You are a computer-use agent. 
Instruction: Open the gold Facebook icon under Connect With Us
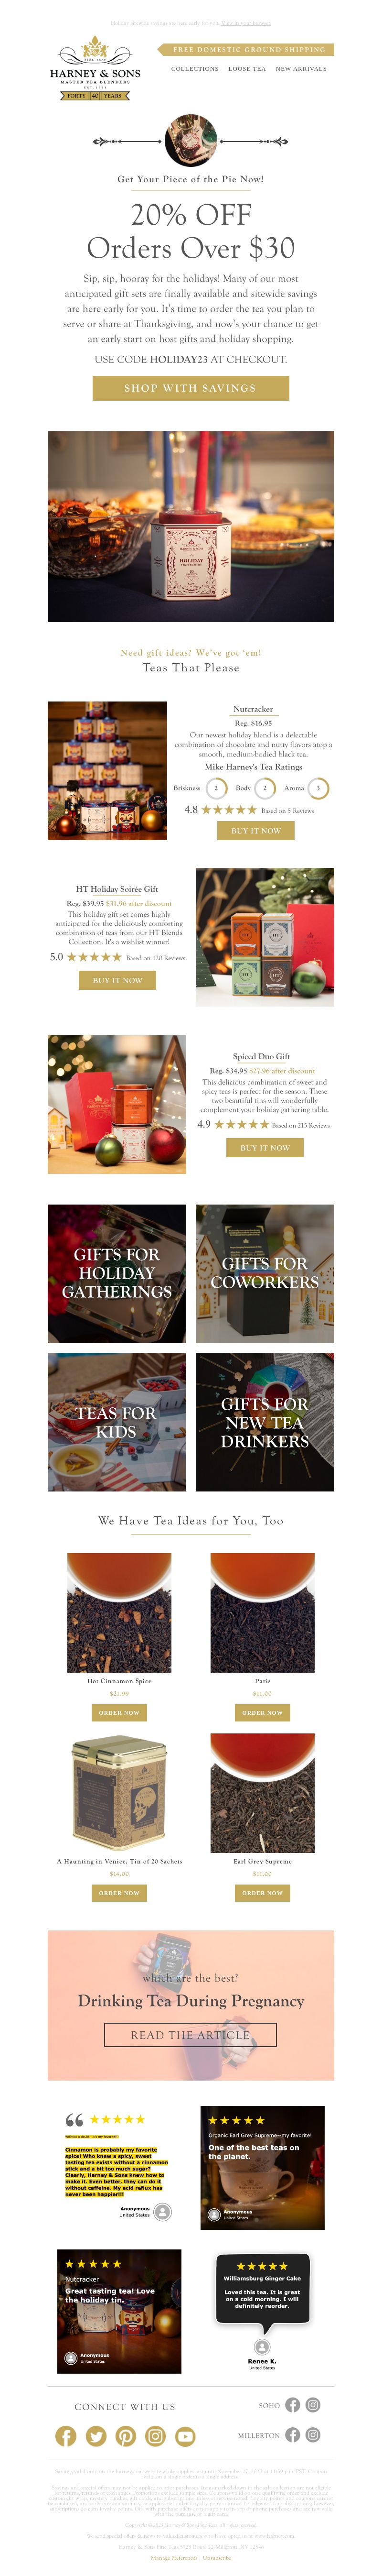click(66, 2436)
